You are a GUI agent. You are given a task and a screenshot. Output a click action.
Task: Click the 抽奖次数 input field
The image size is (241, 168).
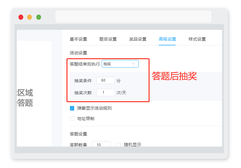click(106, 92)
